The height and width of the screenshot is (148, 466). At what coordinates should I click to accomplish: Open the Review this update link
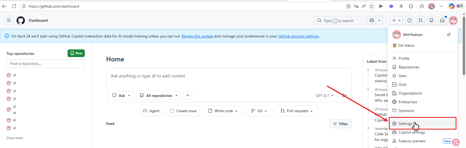(197, 36)
